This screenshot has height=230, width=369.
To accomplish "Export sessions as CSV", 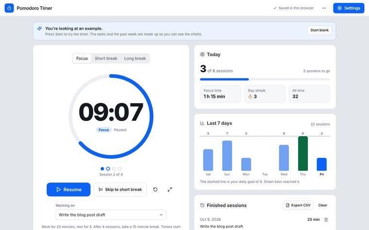I will (x=298, y=205).
